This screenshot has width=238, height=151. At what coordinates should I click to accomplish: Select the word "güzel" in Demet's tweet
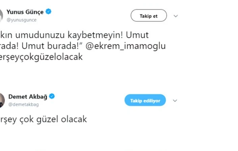coord(47,119)
